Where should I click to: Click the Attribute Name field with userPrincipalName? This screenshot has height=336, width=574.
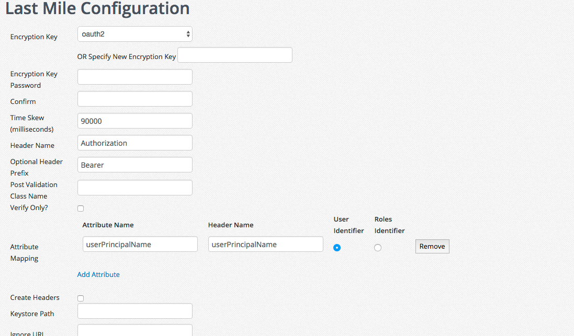[x=140, y=244]
